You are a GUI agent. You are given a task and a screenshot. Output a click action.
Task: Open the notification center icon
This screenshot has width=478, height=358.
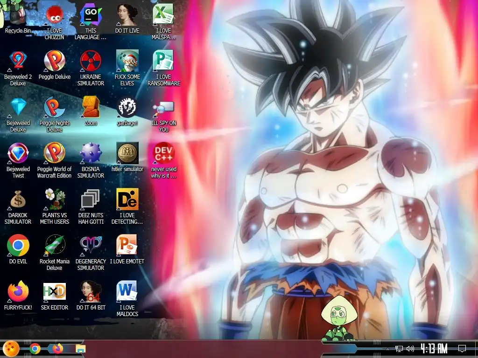462,349
